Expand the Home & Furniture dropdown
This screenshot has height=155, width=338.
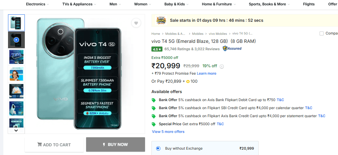pos(219,4)
